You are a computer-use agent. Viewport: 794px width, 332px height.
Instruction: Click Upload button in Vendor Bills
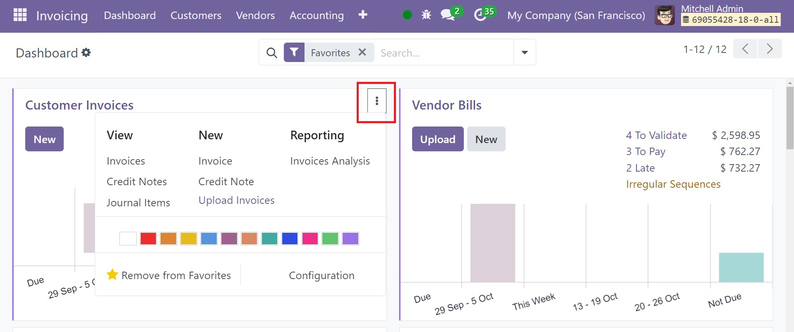(438, 139)
